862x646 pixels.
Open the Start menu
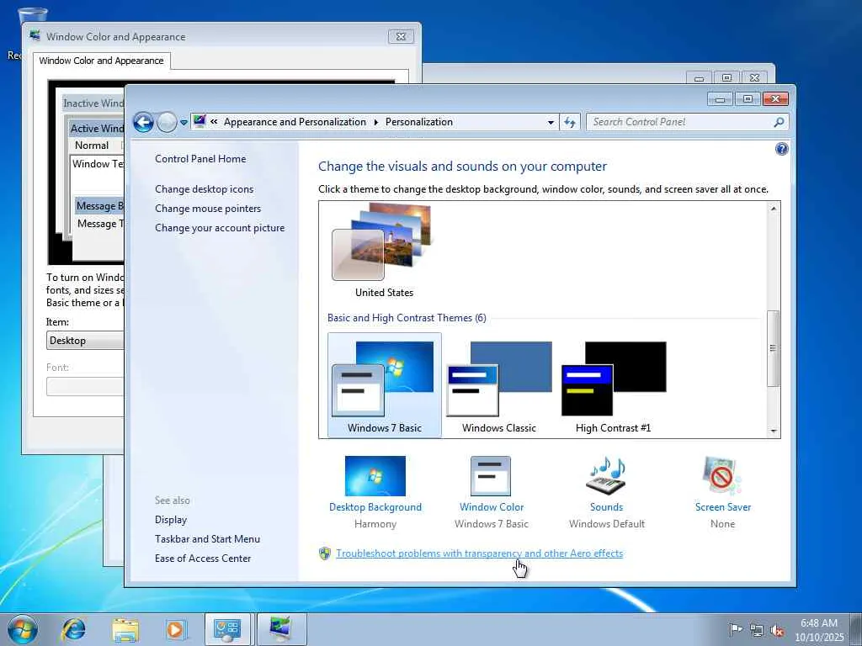[x=23, y=629]
